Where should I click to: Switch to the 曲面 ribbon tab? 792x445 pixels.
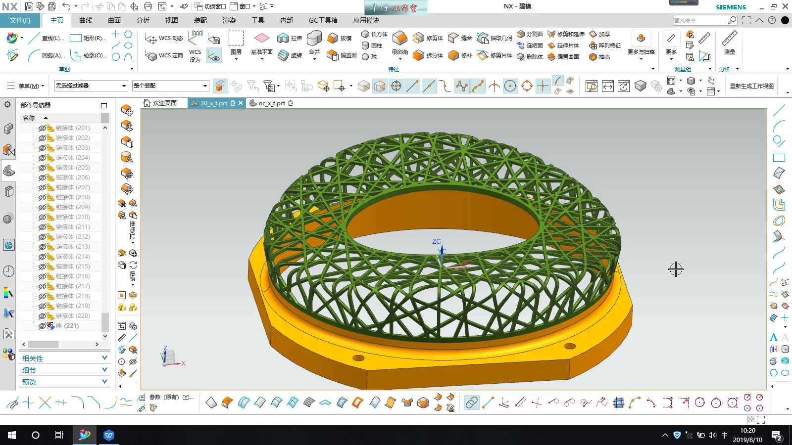114,20
